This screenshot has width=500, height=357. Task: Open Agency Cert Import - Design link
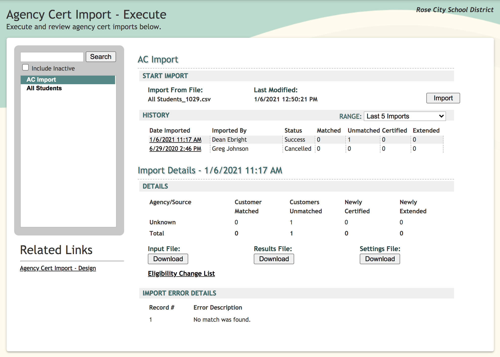click(58, 268)
